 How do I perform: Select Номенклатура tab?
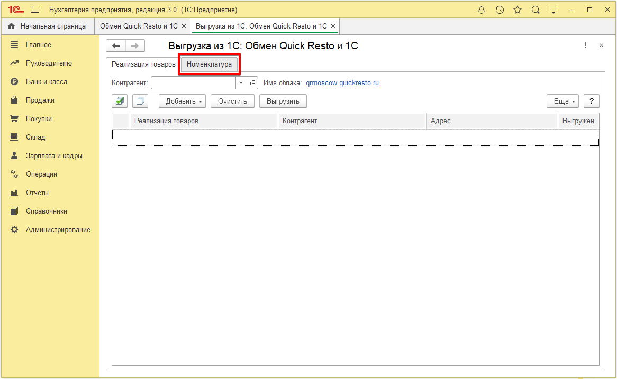pos(210,64)
